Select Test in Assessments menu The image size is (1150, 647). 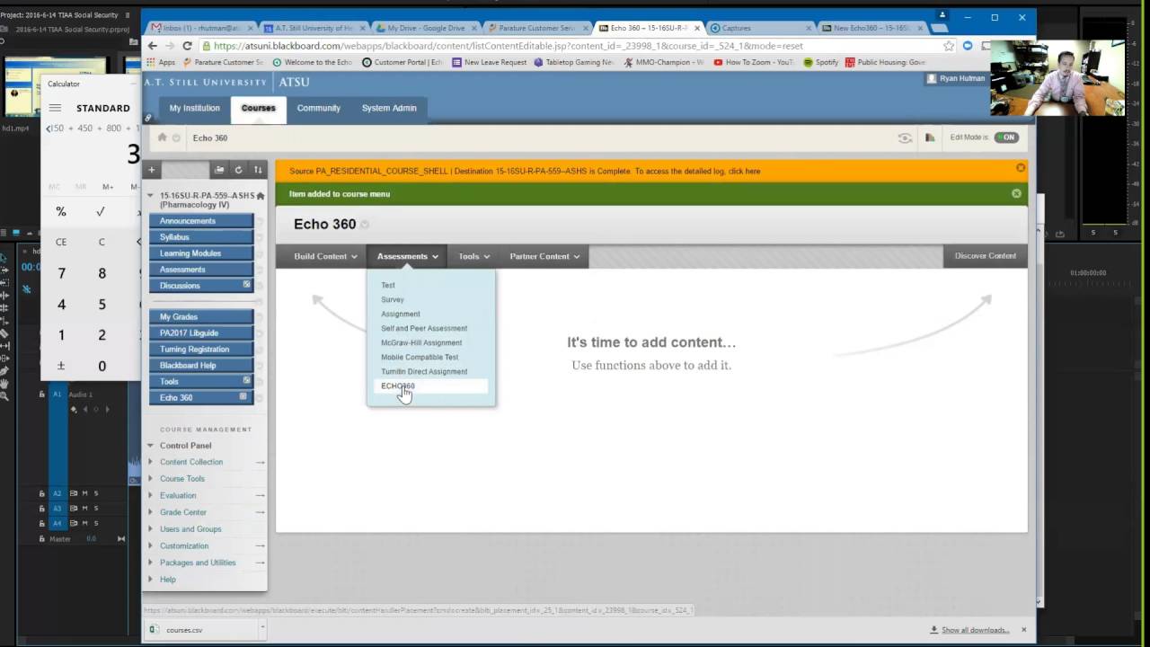(x=388, y=285)
